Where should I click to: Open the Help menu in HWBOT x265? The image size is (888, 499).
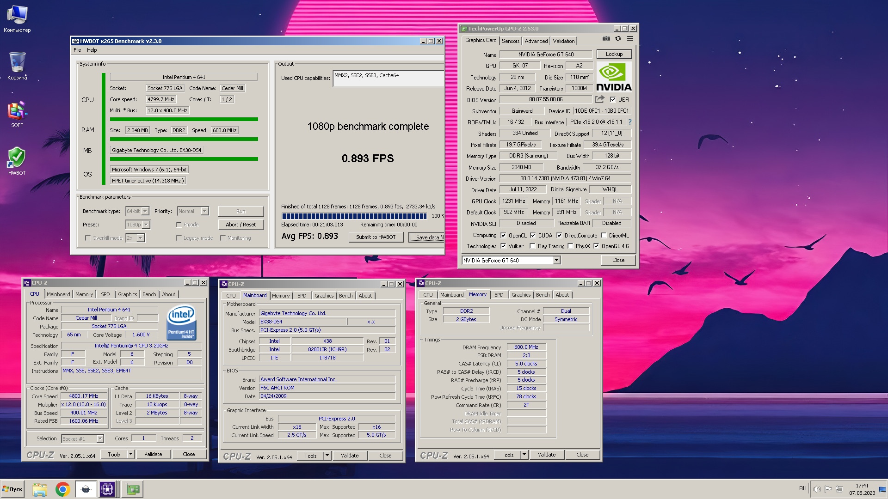pyautogui.click(x=92, y=50)
